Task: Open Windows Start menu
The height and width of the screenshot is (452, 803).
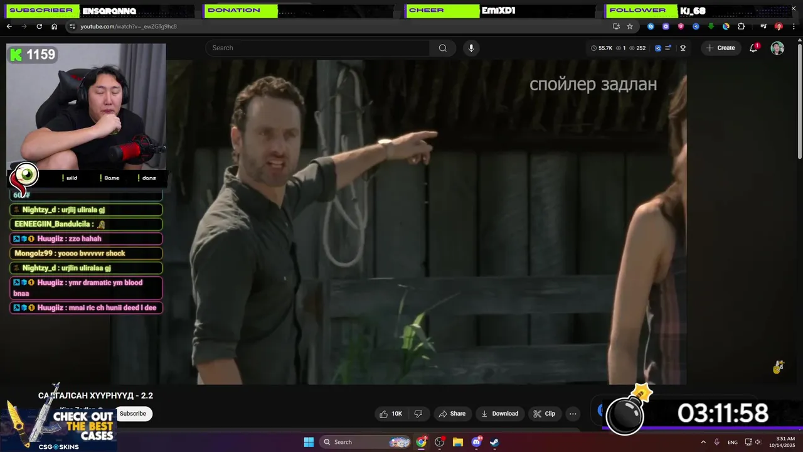Action: [309, 442]
